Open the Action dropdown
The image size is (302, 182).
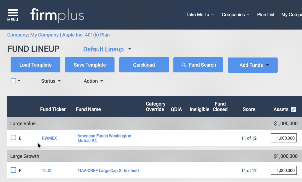coord(93,81)
